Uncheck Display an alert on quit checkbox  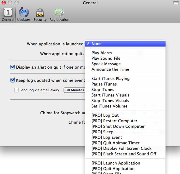[x=12, y=67]
